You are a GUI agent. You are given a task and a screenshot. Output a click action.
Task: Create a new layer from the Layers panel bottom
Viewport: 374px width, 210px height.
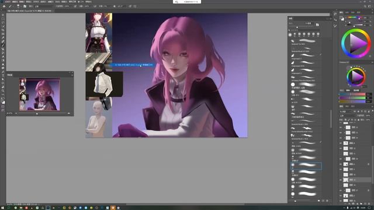pyautogui.click(x=365, y=204)
